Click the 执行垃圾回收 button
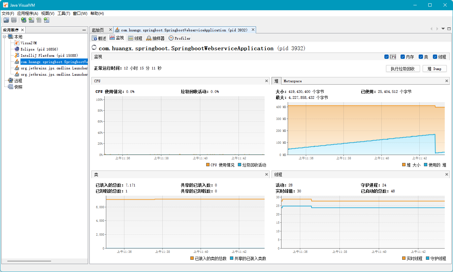 pos(403,69)
